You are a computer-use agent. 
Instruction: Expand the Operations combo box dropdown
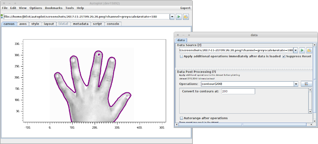[296, 84]
